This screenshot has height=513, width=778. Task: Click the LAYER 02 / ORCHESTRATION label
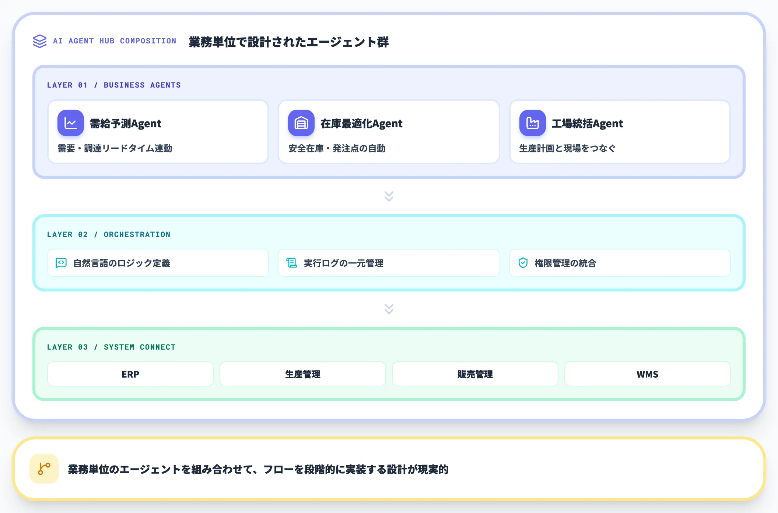tap(109, 234)
